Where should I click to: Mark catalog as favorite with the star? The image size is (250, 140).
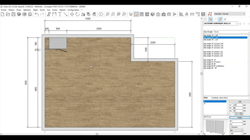240,24
